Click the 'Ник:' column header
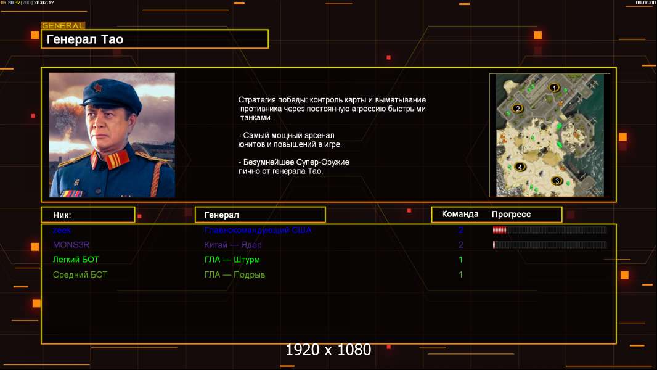Screen dimensions: 657x370 click(x=88, y=215)
